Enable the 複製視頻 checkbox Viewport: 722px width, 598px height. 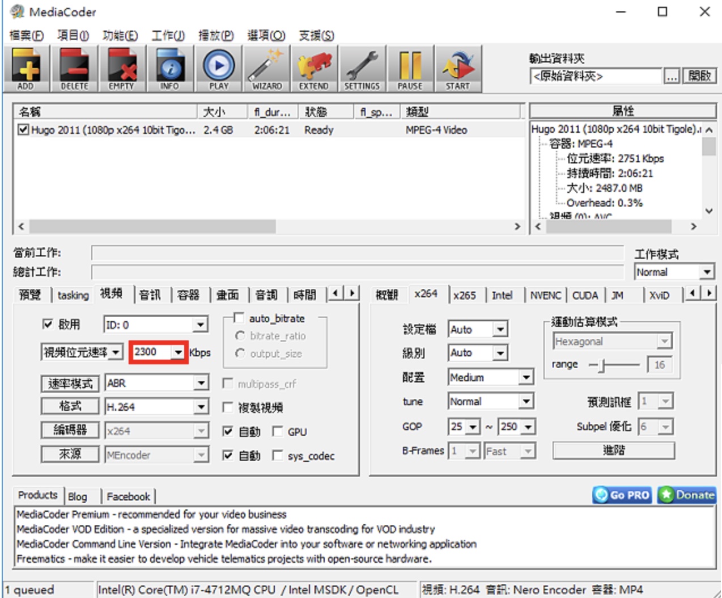point(228,407)
